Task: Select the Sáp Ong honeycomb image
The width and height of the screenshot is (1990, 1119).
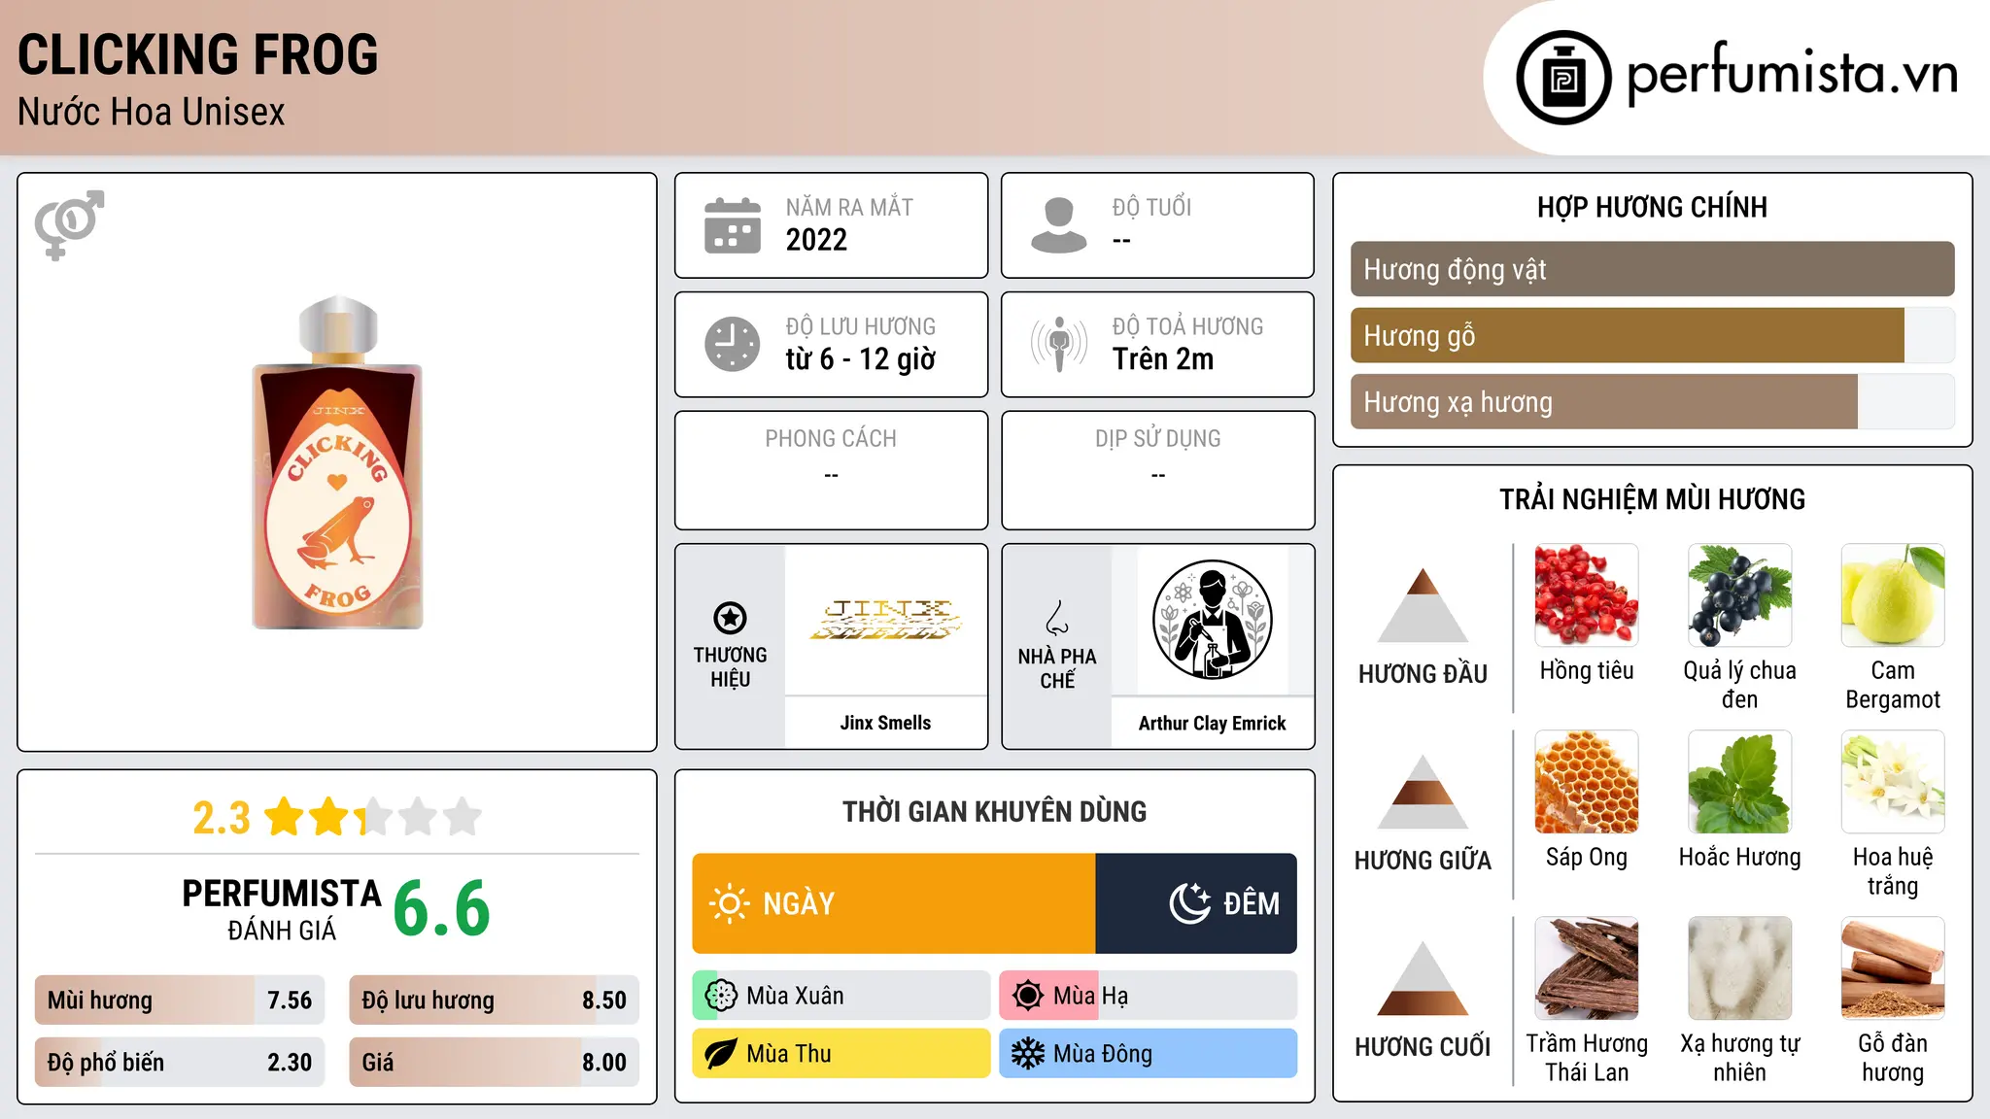Action: (x=1587, y=781)
